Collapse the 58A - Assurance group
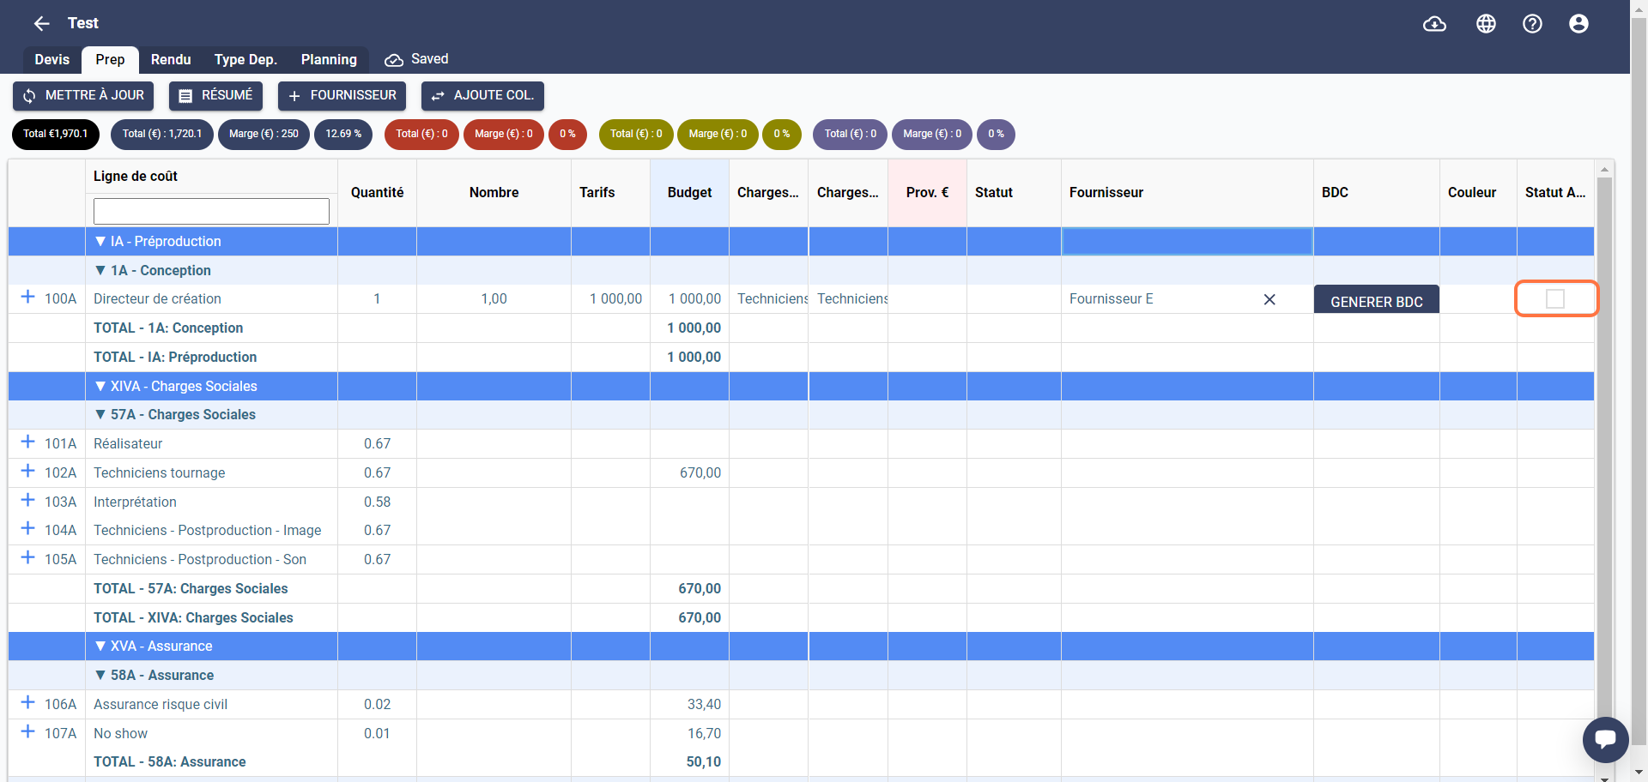Viewport: 1648px width, 782px height. point(100,675)
